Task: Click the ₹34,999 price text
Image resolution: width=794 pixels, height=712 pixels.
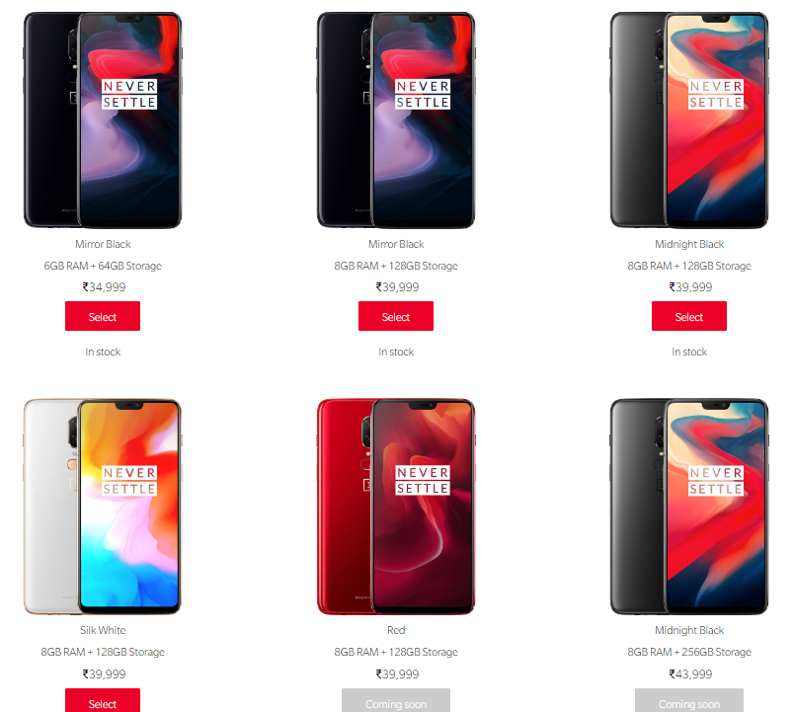Action: [x=104, y=287]
